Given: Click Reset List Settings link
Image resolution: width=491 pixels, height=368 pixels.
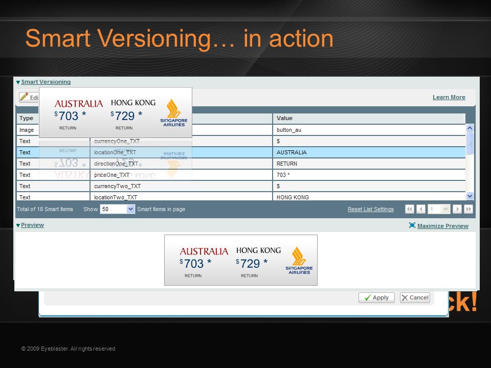Looking at the screenshot, I should (x=370, y=209).
